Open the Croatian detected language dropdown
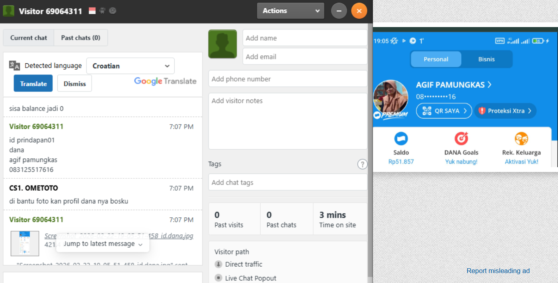This screenshot has height=283, width=558. pyautogui.click(x=131, y=66)
